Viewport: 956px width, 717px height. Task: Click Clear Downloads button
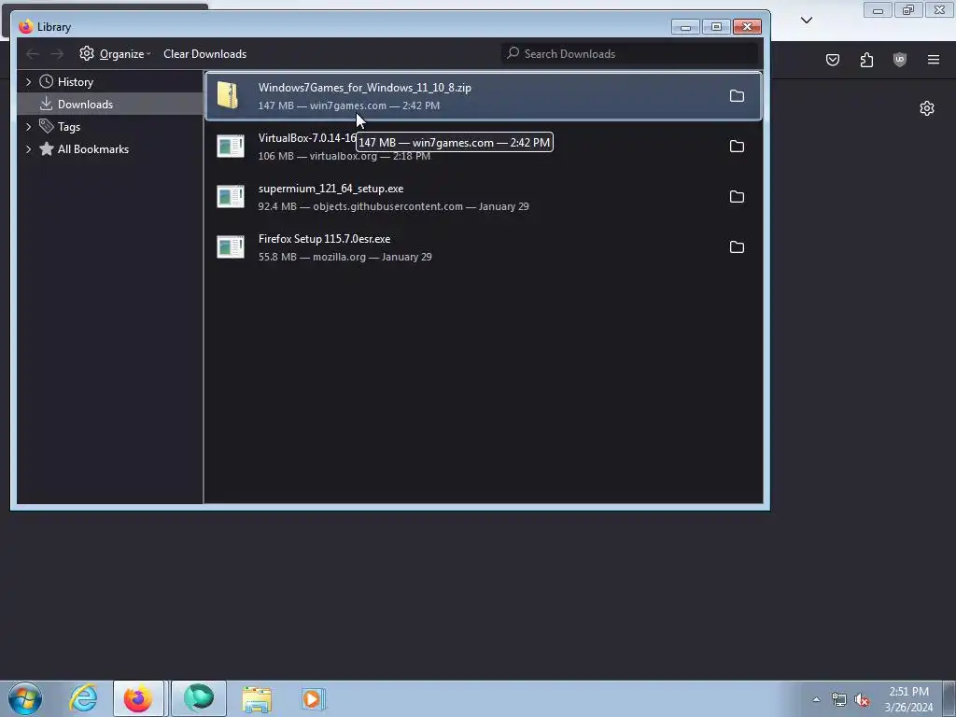tap(204, 53)
